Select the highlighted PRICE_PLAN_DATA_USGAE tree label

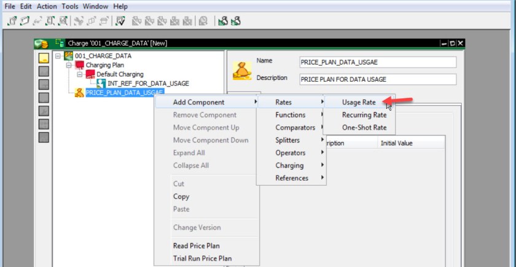click(125, 93)
